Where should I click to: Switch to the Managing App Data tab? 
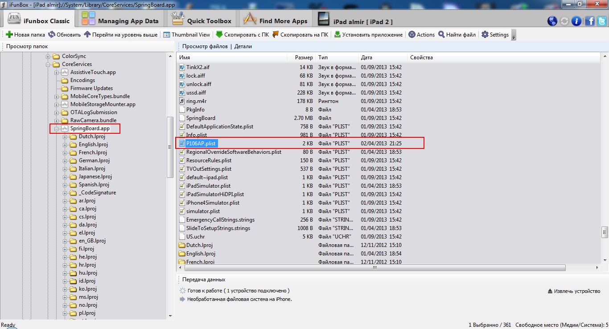120,21
